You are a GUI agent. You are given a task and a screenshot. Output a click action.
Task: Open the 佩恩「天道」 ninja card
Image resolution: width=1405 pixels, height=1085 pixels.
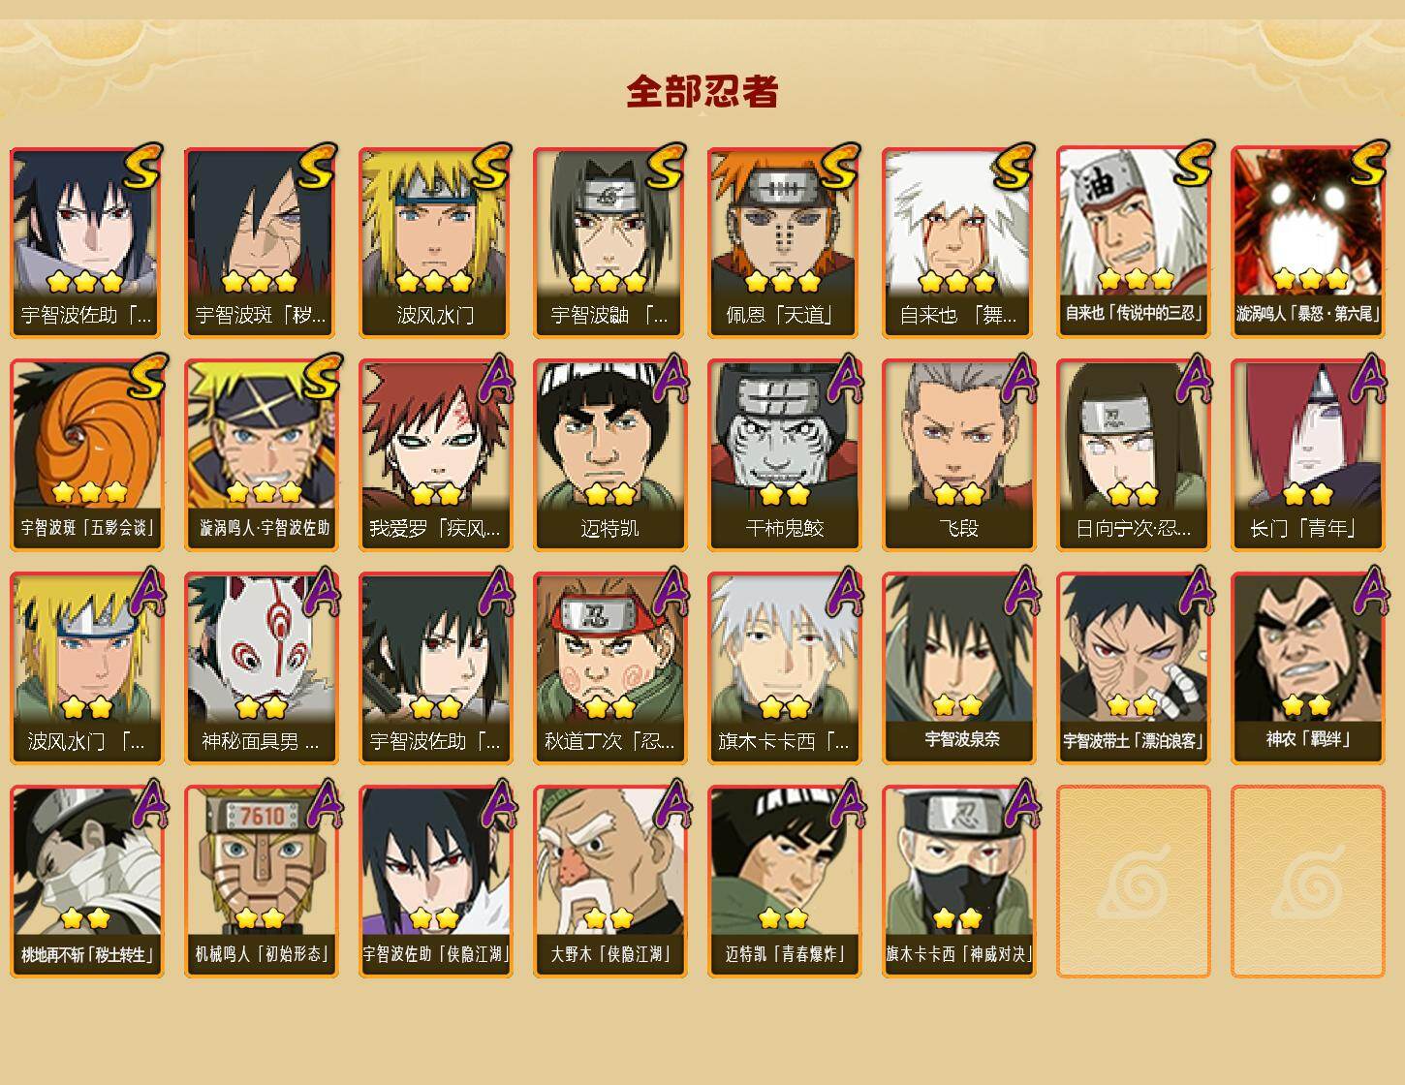pyautogui.click(x=785, y=242)
